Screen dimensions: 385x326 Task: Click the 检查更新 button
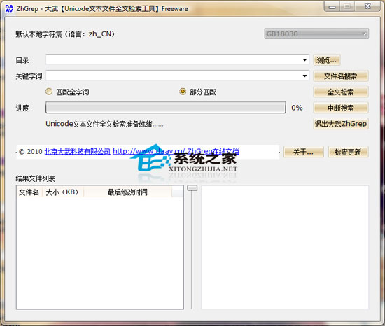coord(348,152)
